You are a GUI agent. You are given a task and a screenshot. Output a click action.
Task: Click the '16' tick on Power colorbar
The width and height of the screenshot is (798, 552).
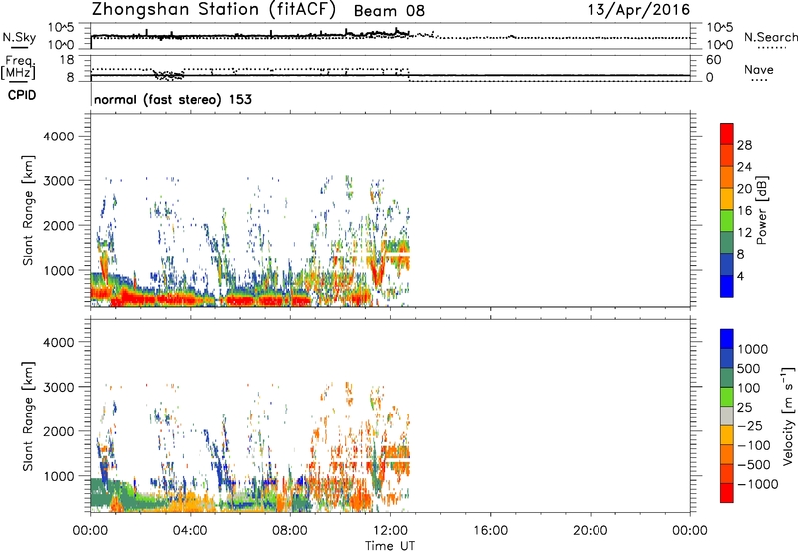[744, 211]
